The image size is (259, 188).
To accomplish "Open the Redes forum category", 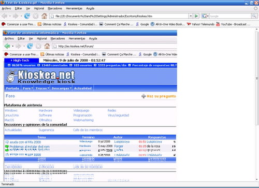I will point(112,110).
